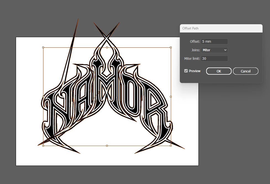Screen dimensions: 270x184
Task: Cancel the Offset Path dialog
Action: point(246,71)
